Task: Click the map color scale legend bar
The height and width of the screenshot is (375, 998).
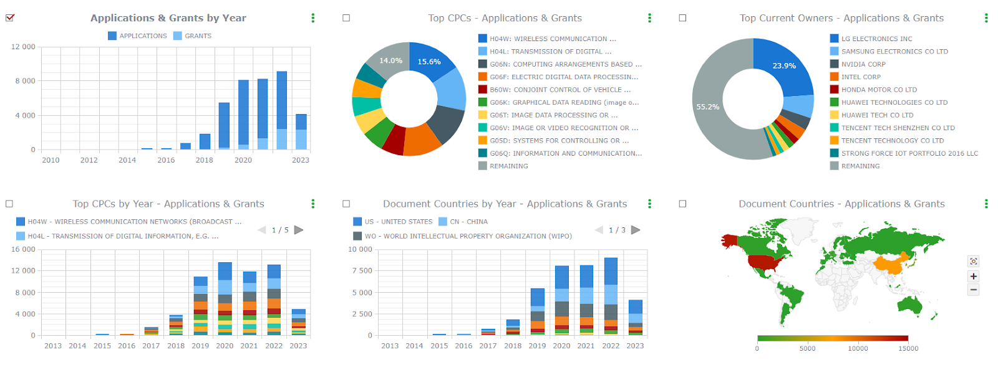Action: pyautogui.click(x=833, y=338)
